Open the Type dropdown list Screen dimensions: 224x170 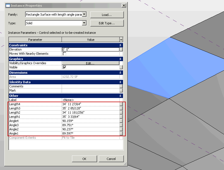tap(84, 23)
